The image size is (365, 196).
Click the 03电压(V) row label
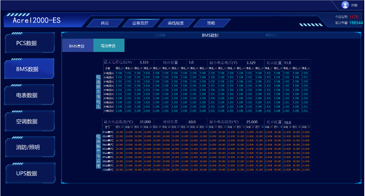(x=109, y=82)
